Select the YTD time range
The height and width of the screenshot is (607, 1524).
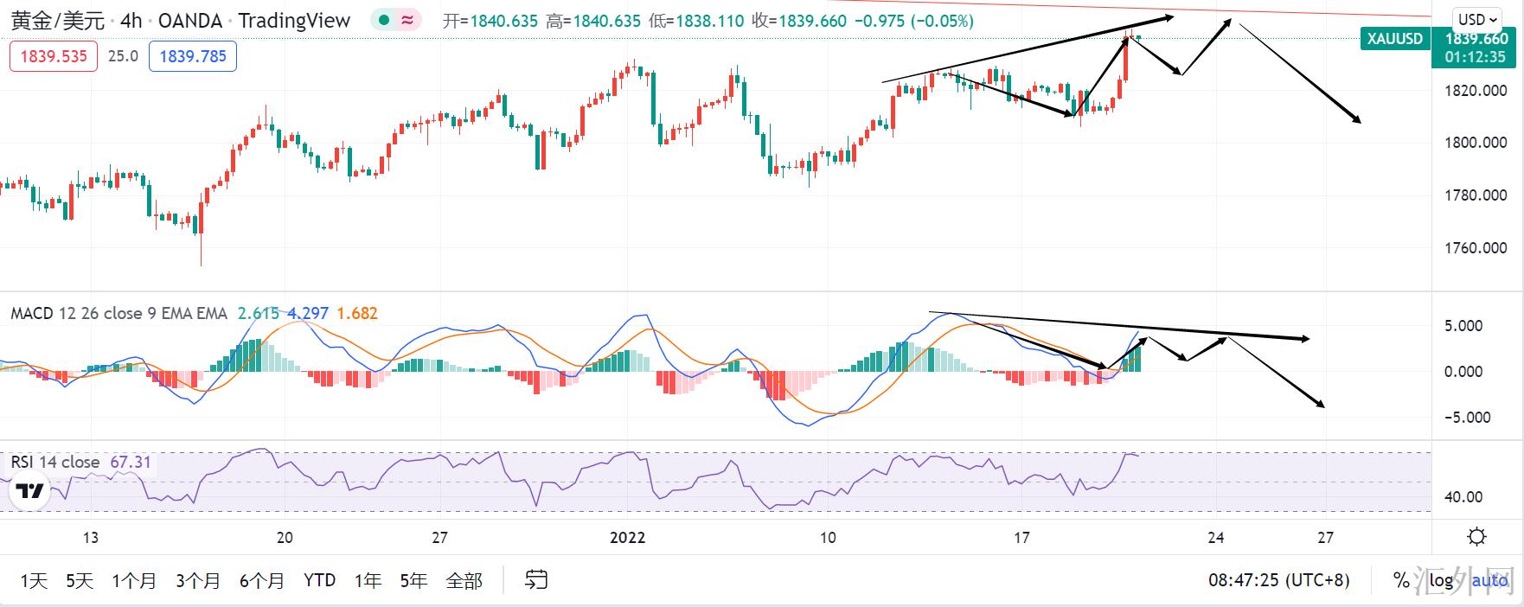pos(319,580)
